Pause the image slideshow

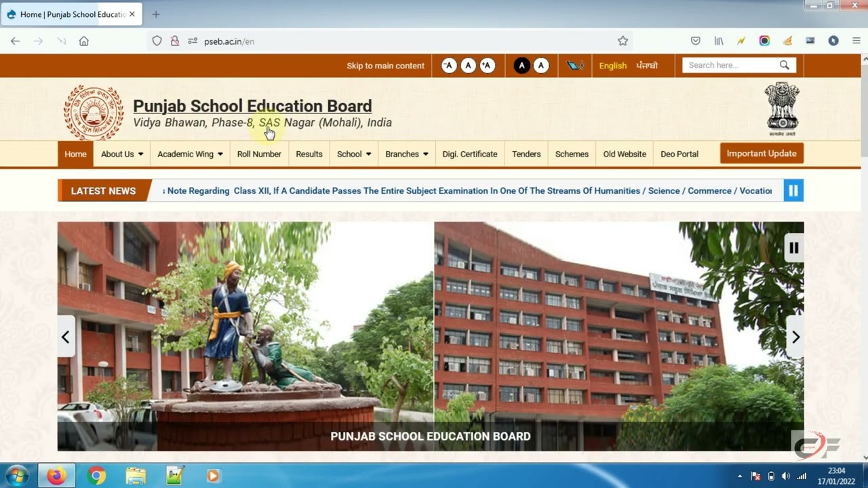(x=793, y=248)
